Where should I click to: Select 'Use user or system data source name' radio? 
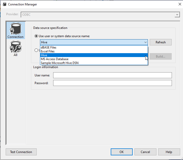point(36,36)
